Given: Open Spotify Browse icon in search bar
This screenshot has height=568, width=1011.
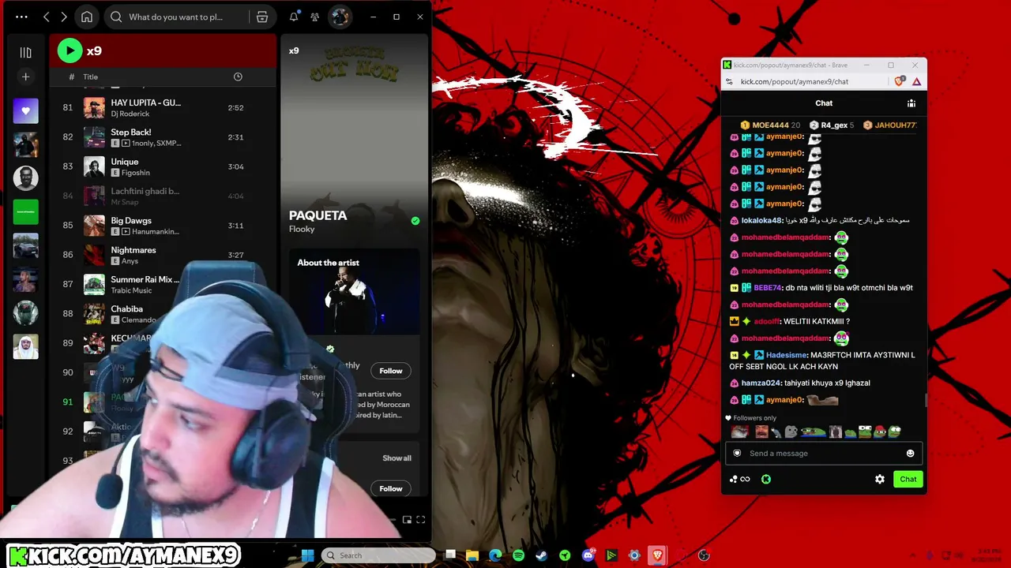Looking at the screenshot, I should tap(262, 17).
